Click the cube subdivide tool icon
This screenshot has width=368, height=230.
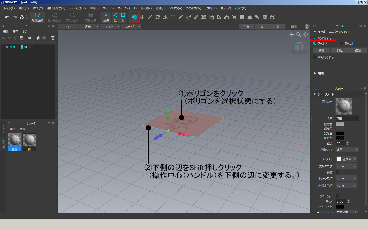tap(211, 17)
